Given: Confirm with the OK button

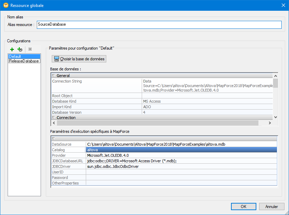Looking at the screenshot, I should [243, 206].
